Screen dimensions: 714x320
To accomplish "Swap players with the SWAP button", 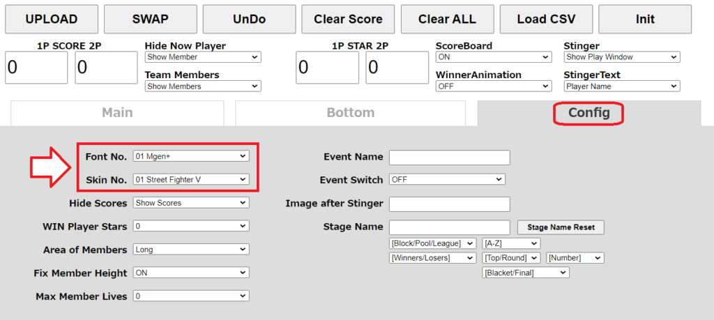I will pos(151,19).
